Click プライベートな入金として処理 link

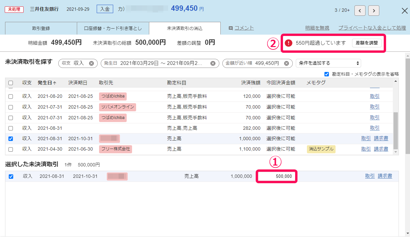pos(372,28)
